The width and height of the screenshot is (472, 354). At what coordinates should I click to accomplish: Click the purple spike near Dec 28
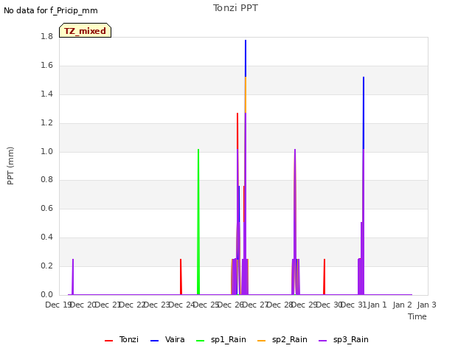click(x=295, y=222)
